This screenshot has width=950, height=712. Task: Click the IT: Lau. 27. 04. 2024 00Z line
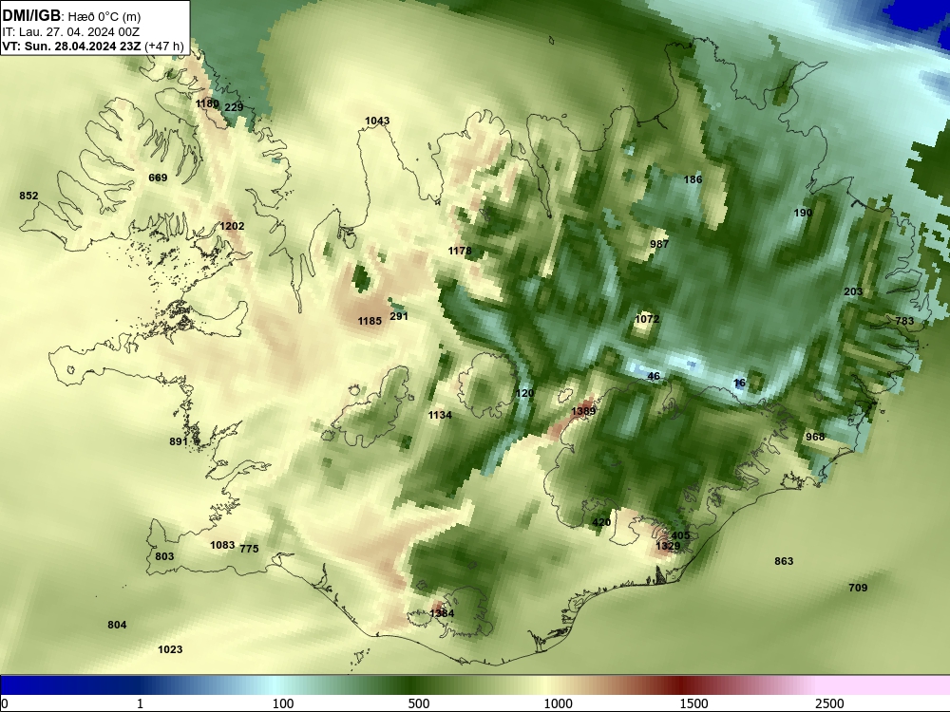click(x=71, y=31)
